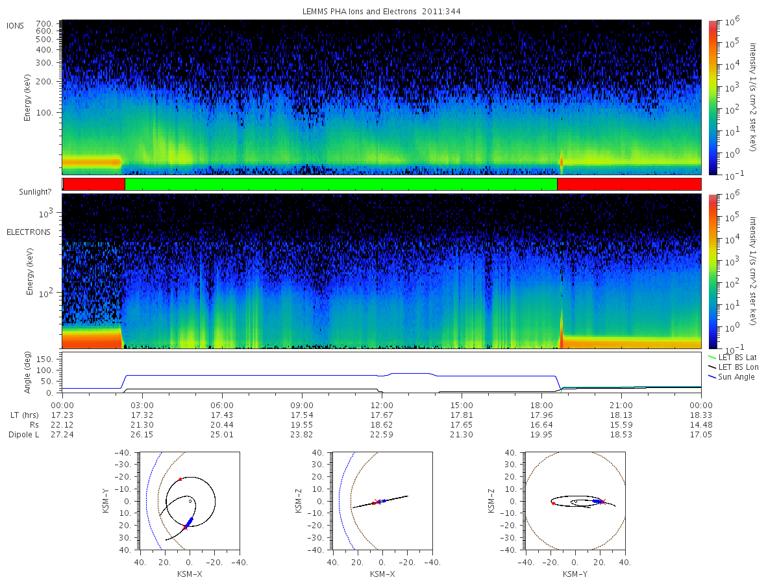Screen dimensions: 779x584
Task: Click the 15:00 time tick label
Action: point(461,404)
